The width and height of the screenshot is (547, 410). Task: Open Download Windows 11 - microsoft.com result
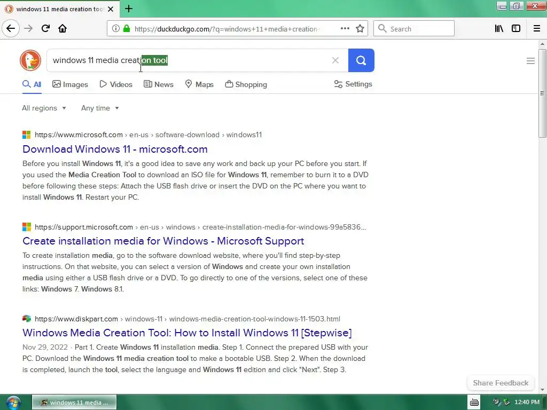point(115,149)
